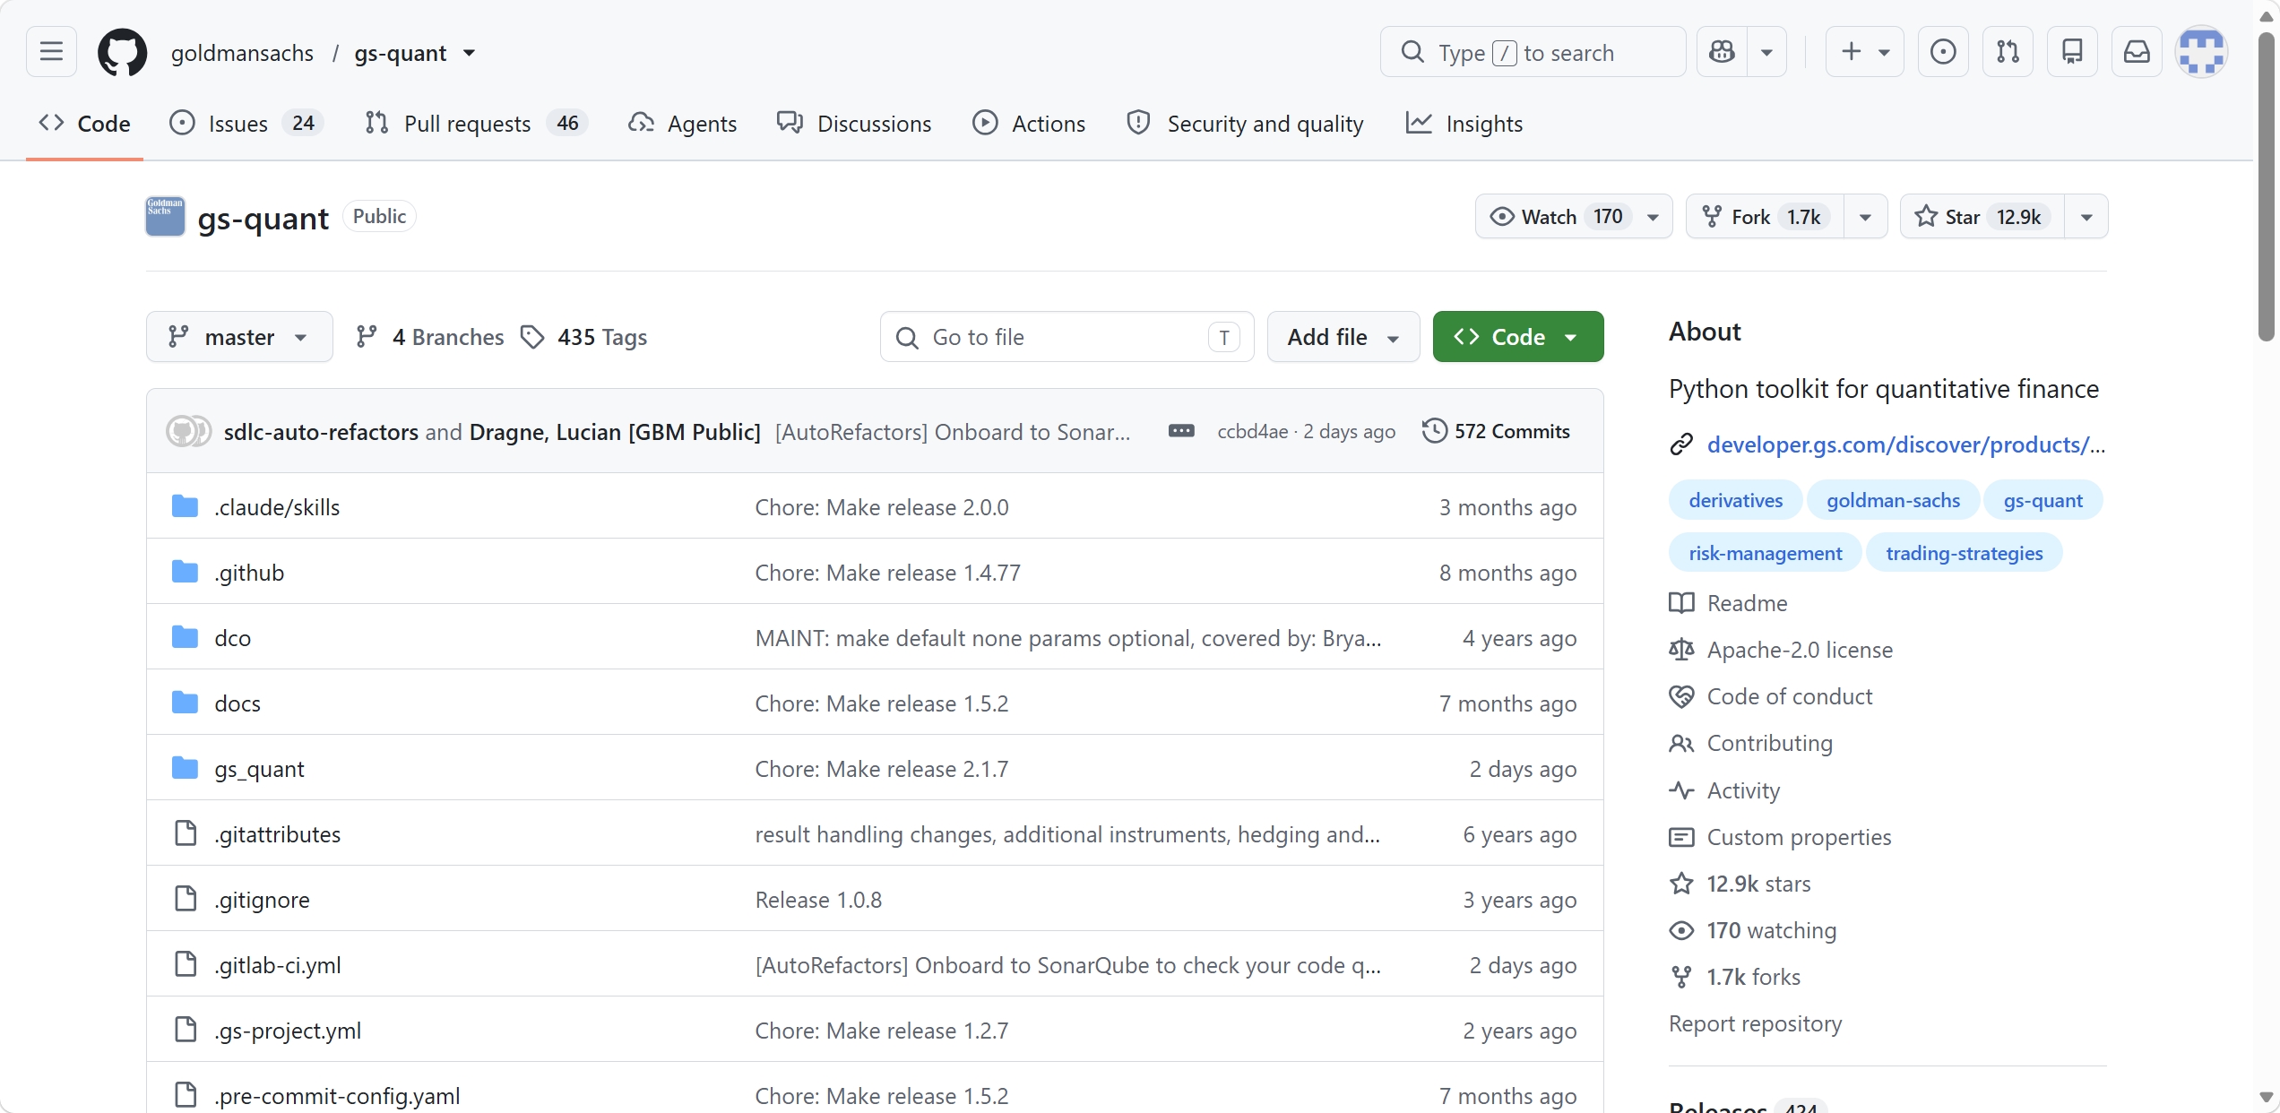Screen dimensions: 2280x1113
Task: Open the Actions tab
Action: click(x=1029, y=124)
